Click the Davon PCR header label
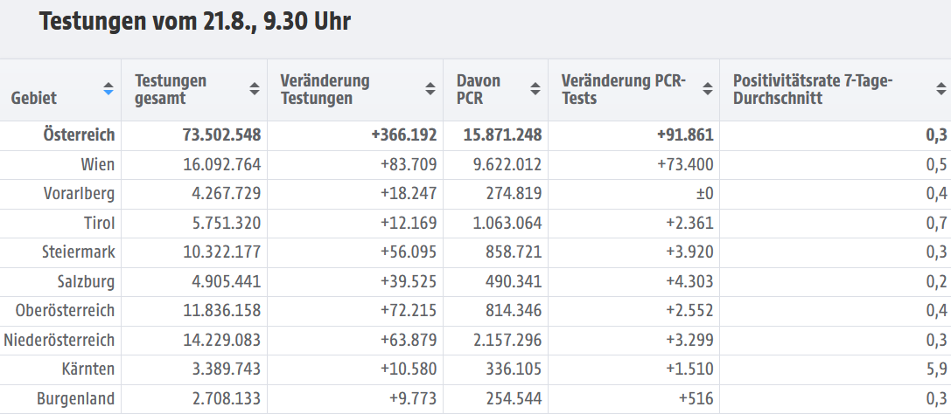The image size is (951, 414). [x=479, y=89]
